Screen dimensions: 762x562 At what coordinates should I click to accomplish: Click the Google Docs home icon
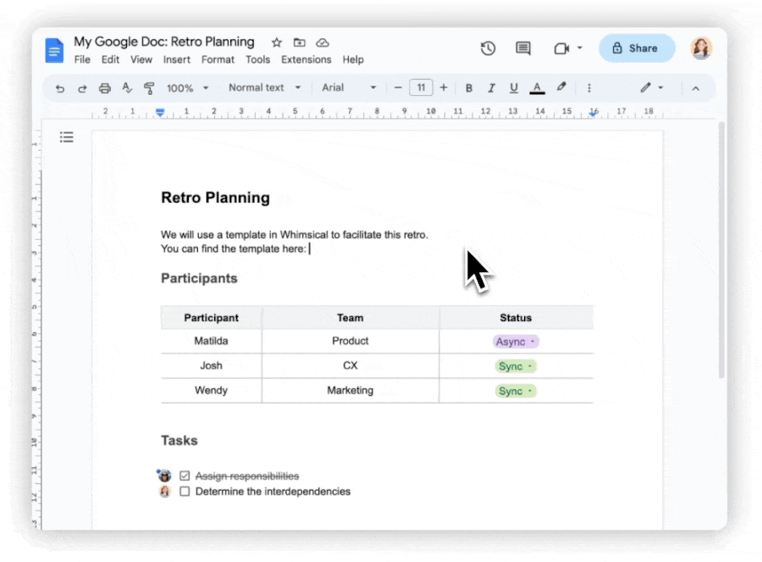coord(54,50)
